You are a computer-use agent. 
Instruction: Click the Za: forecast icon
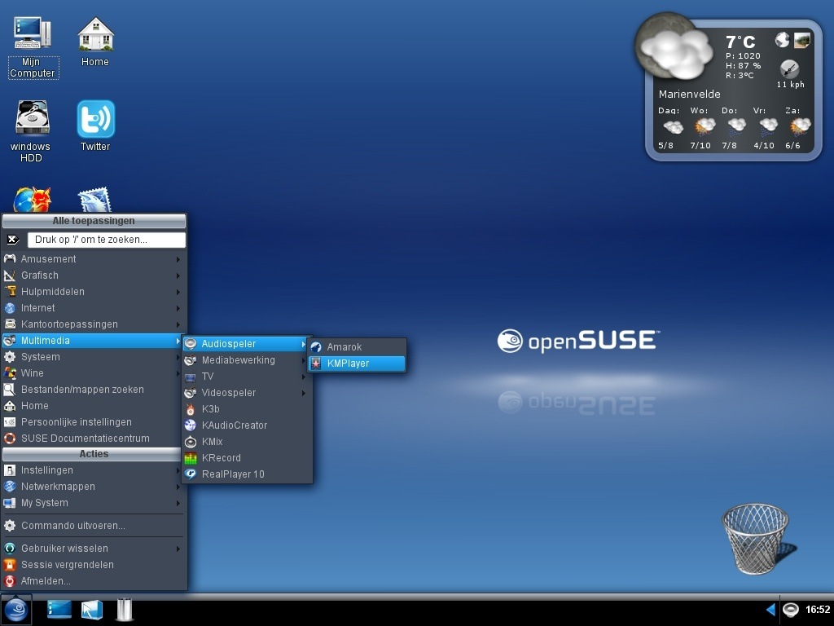(x=800, y=127)
